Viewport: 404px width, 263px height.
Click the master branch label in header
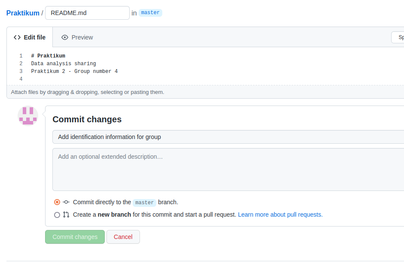tap(150, 12)
